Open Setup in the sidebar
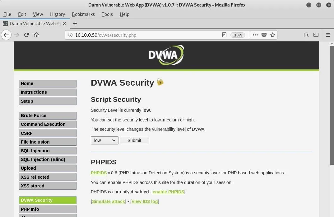The image size is (334, 217). click(x=48, y=101)
